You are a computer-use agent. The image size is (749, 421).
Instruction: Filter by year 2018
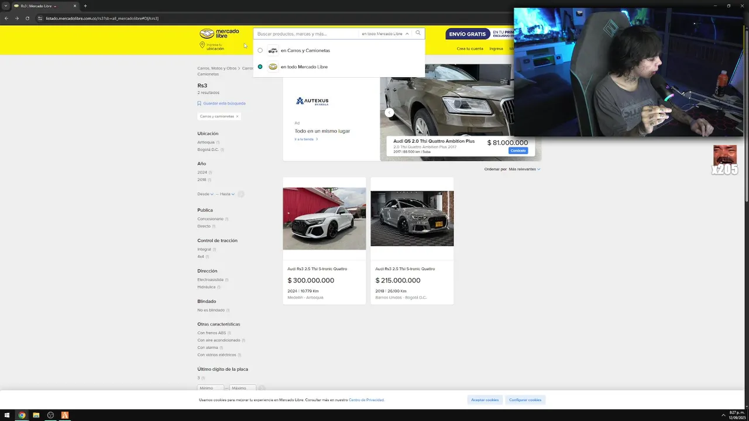coord(202,180)
